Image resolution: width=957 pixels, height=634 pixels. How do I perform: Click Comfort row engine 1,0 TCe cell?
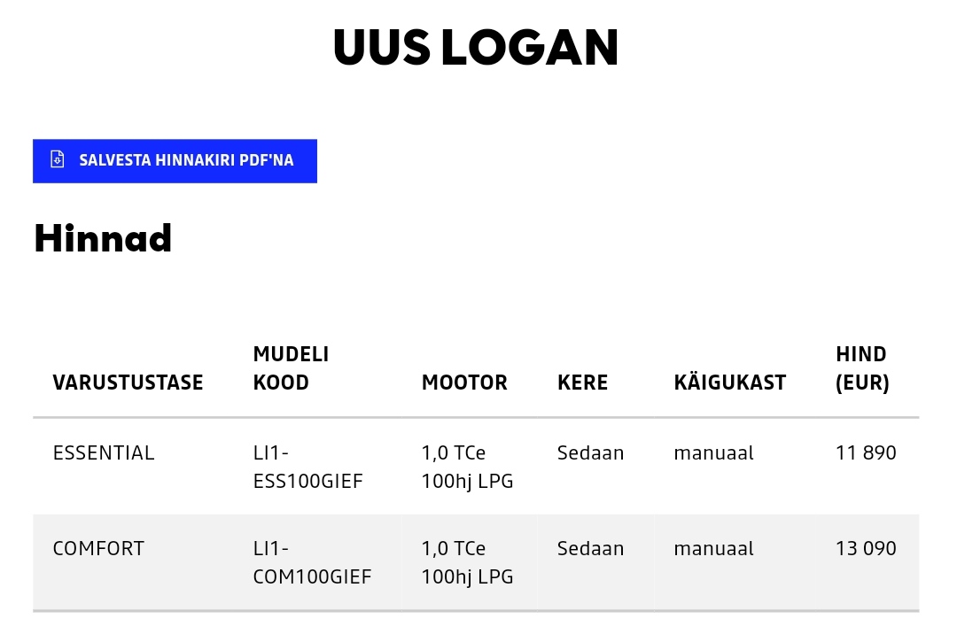(468, 562)
